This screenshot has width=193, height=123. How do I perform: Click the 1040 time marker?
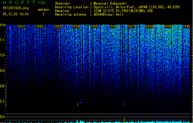tap(186, 26)
